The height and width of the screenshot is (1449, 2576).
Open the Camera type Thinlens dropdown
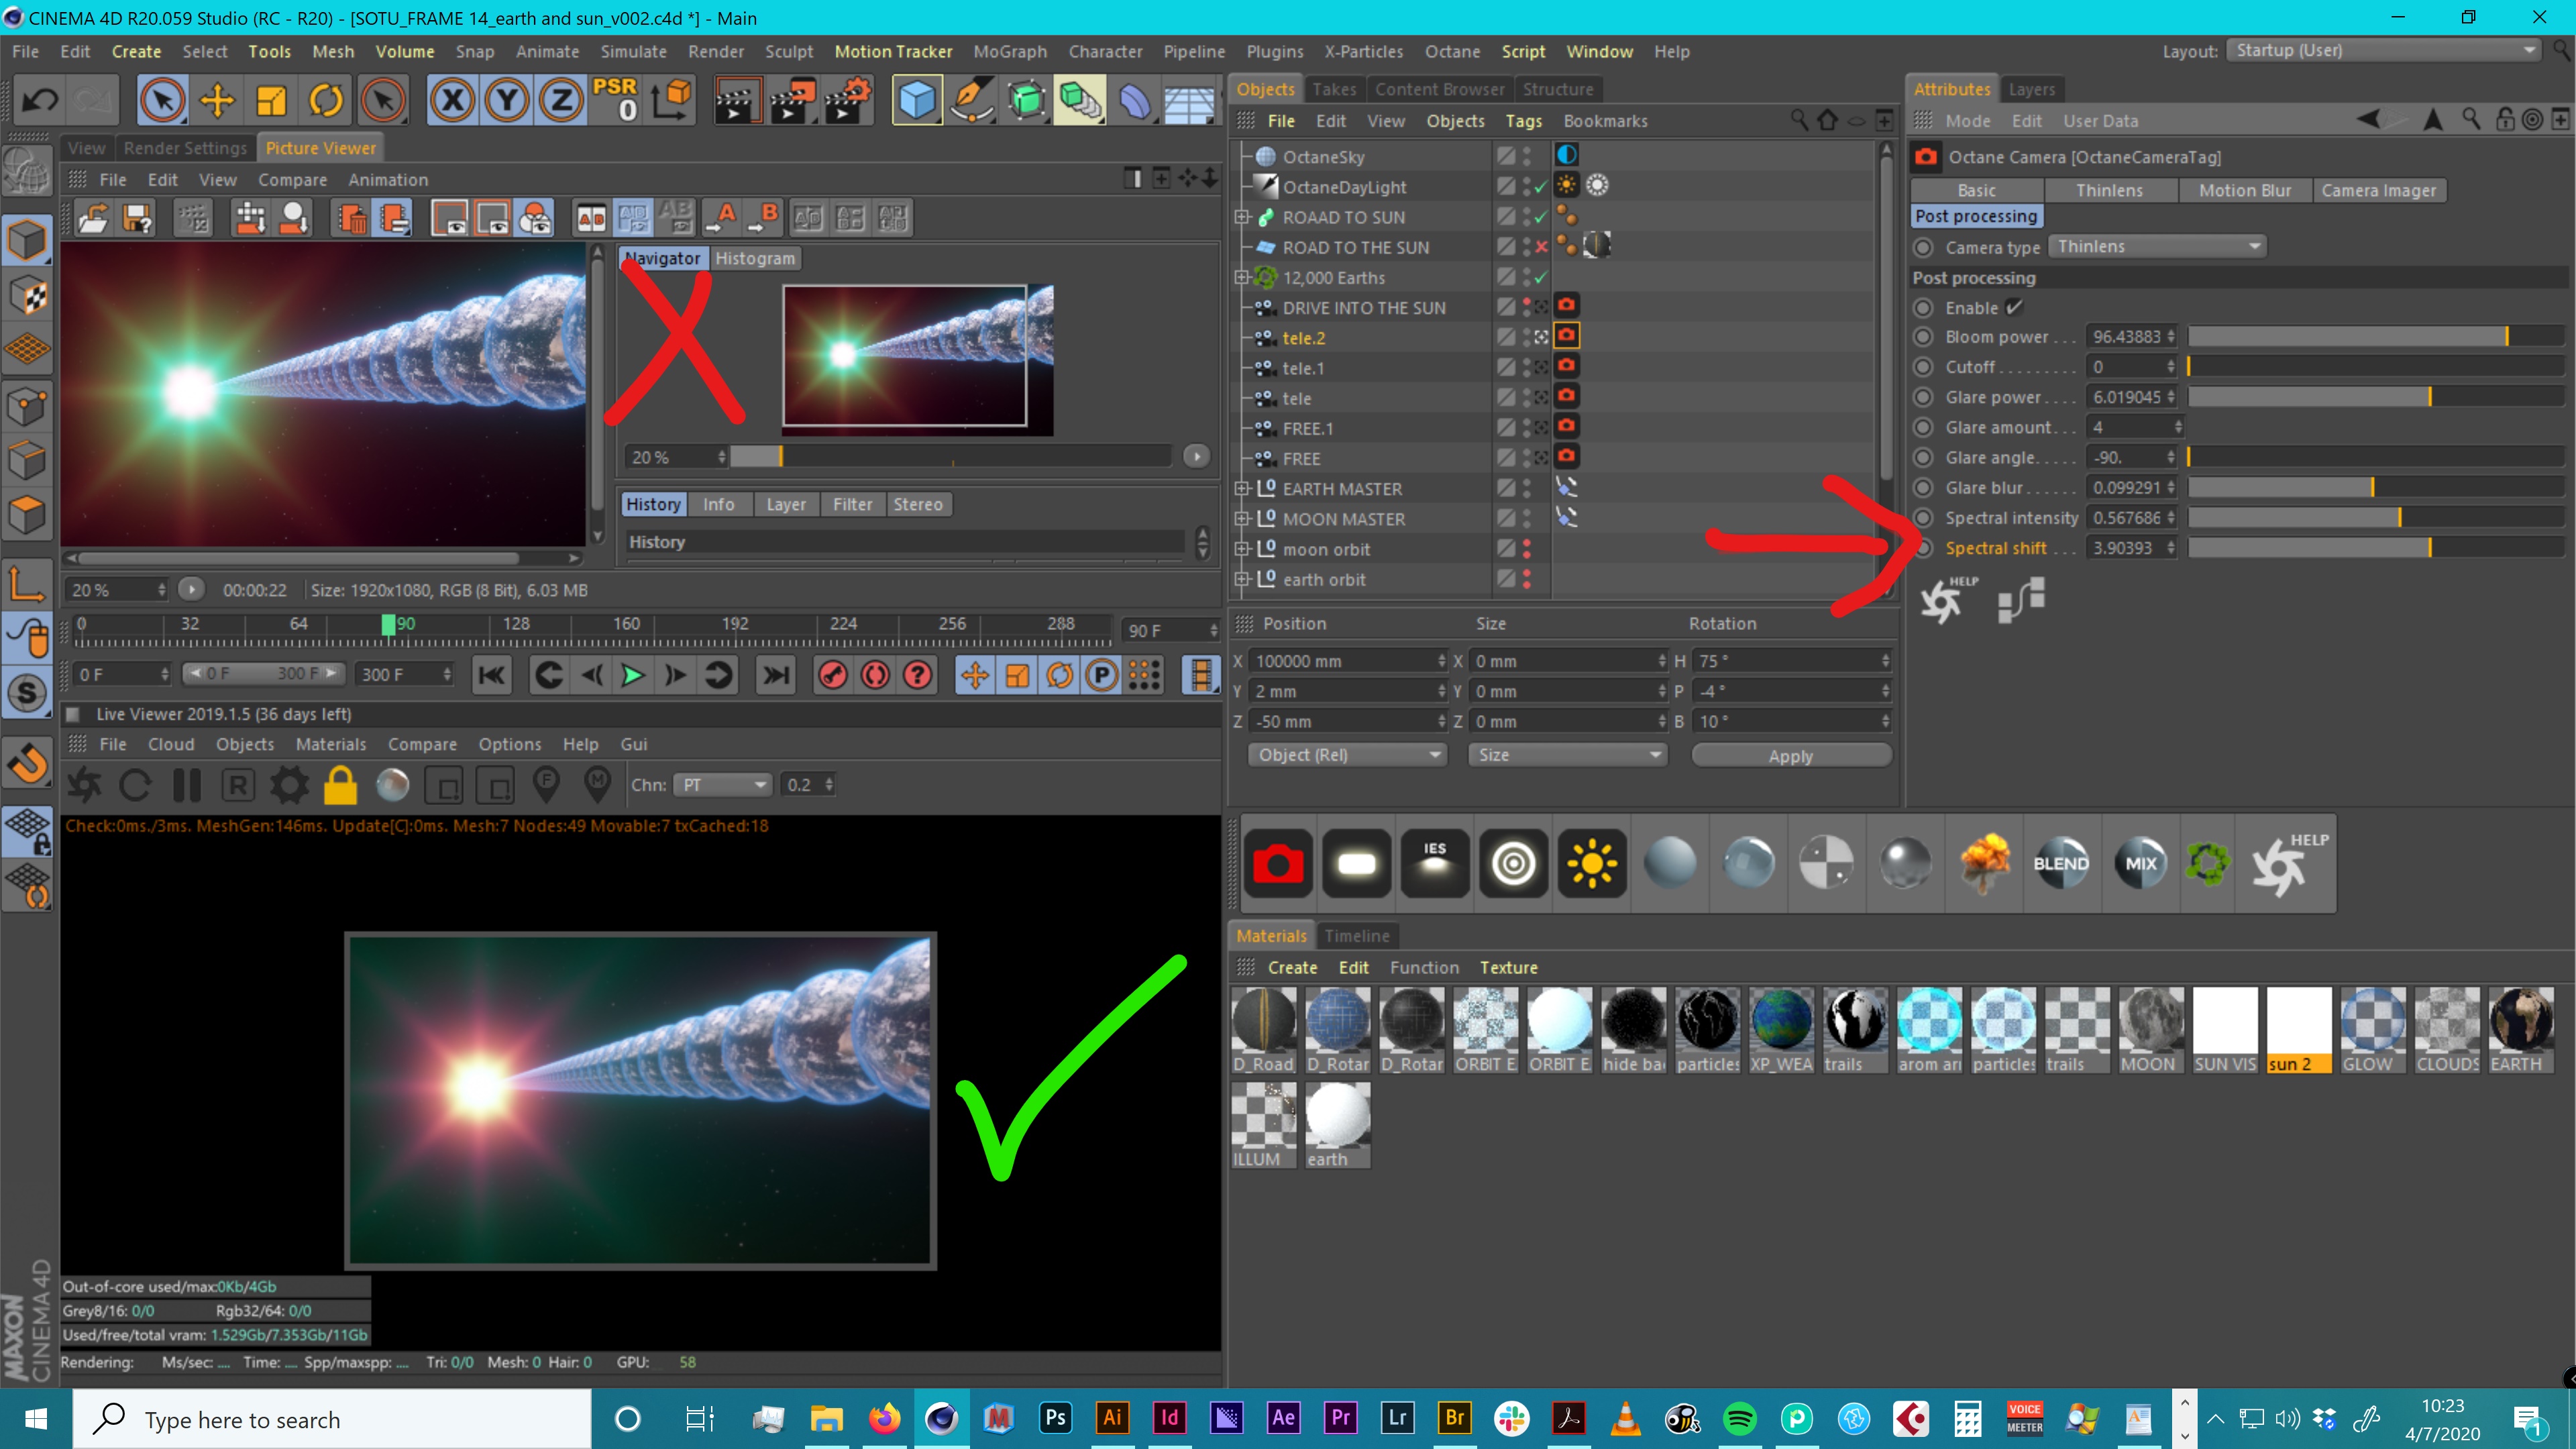2157,246
